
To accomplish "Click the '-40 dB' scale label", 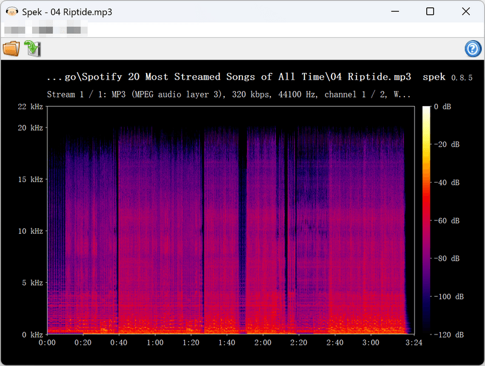I will pos(447,183).
